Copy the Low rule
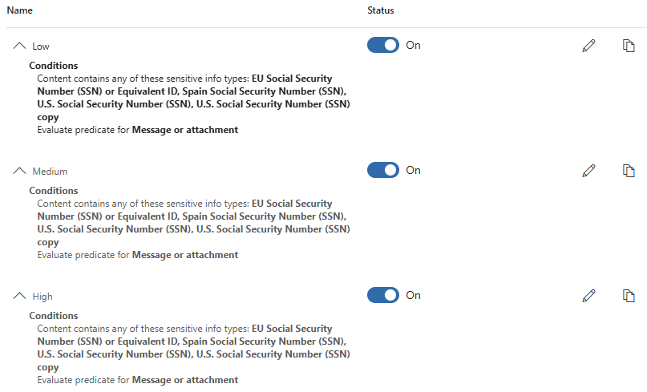647x392 pixels. [629, 46]
